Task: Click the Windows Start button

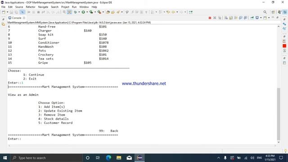Action: (5, 158)
